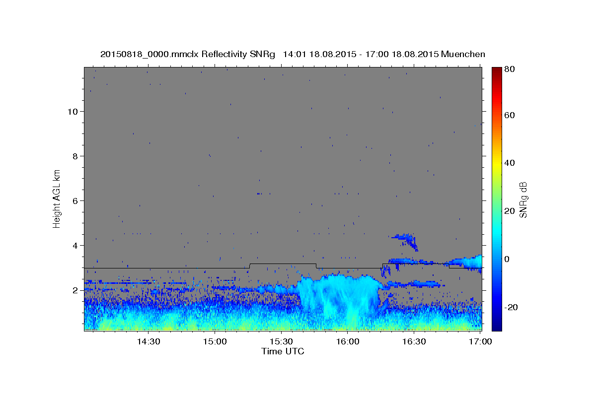Click the height tick label 2
Image resolution: width=596 pixels, height=397 pixels.
[x=75, y=290]
